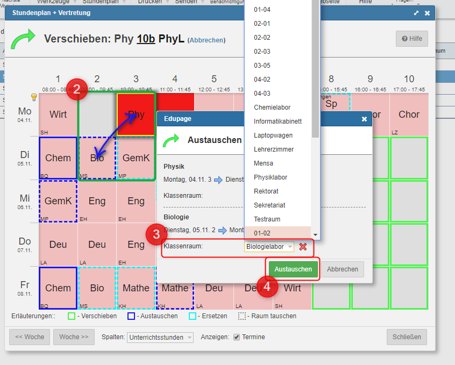Select Friday's Chem lesson in period 1
Image resolution: width=455 pixels, height=365 pixels.
click(58, 288)
